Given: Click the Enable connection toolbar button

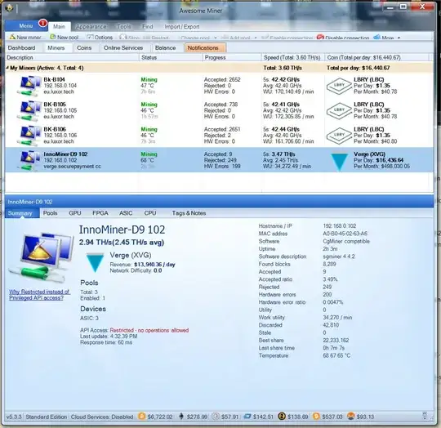Looking at the screenshot, I should click(287, 38).
